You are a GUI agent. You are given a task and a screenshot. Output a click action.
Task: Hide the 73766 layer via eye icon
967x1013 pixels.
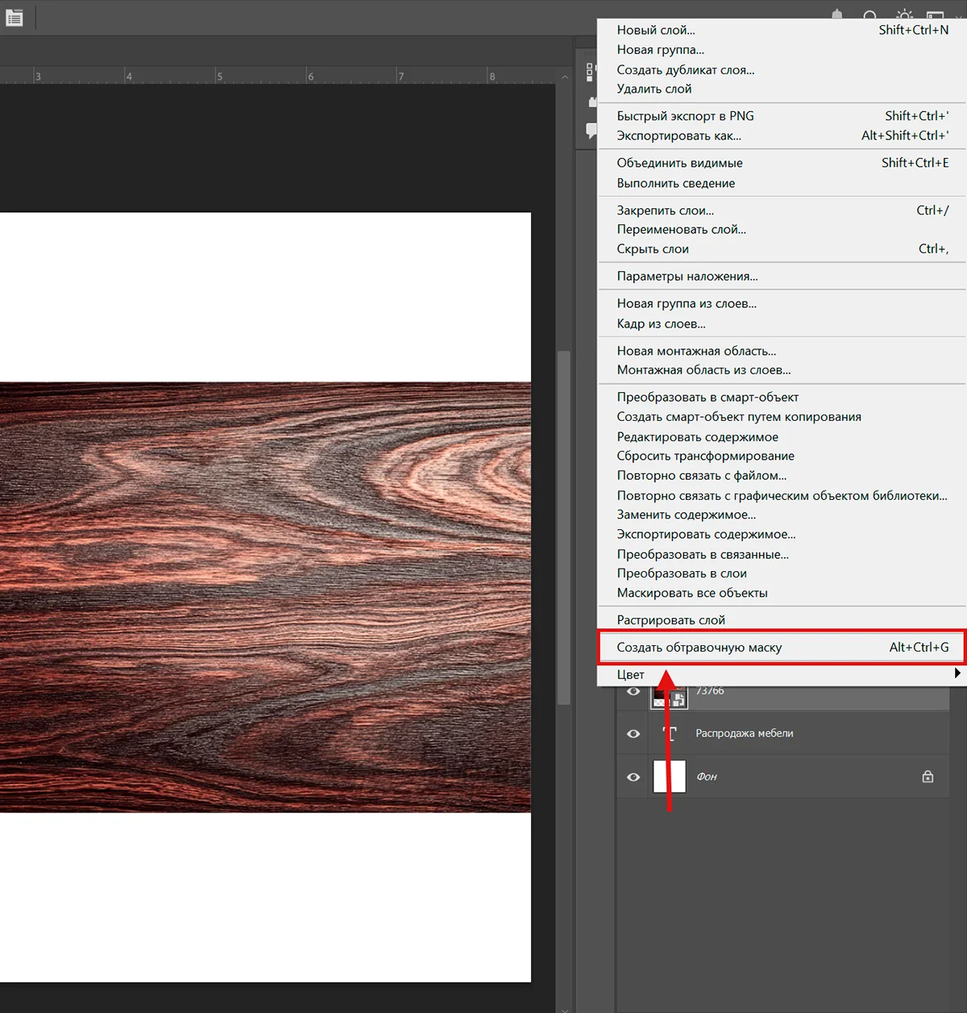point(633,692)
